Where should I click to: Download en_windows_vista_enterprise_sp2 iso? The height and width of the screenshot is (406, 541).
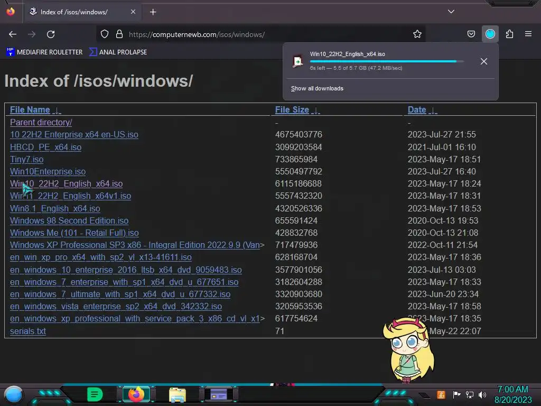coord(116,306)
